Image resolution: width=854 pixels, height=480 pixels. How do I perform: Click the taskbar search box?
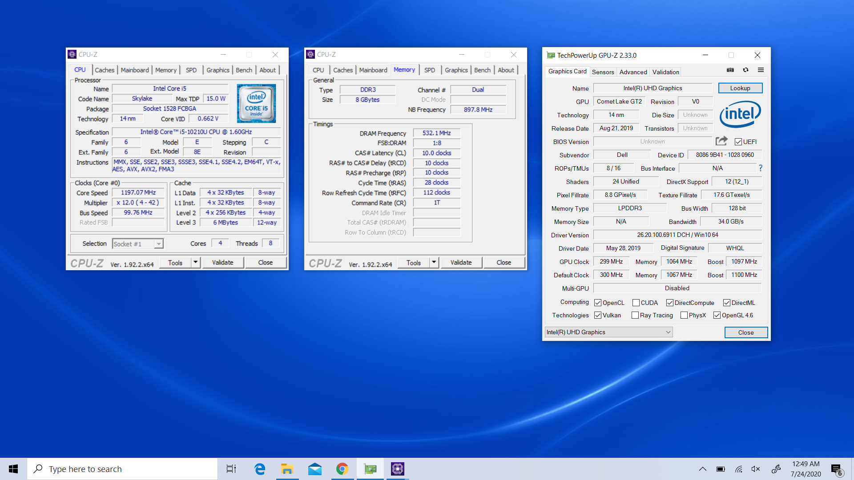[122, 469]
